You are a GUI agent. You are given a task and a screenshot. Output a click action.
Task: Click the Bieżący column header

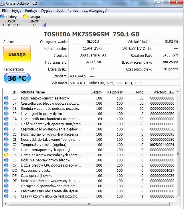coord(93,92)
